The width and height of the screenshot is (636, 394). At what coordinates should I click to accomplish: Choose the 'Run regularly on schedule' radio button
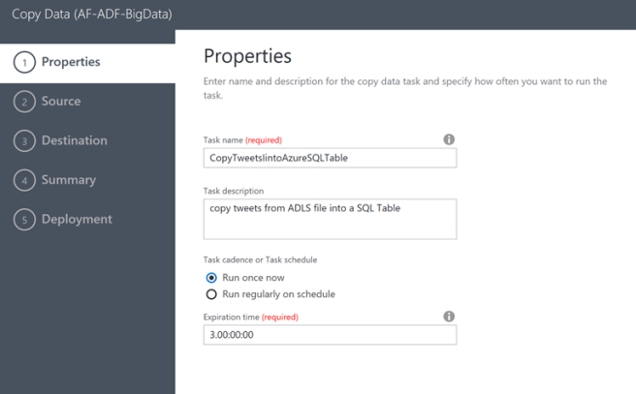point(211,294)
